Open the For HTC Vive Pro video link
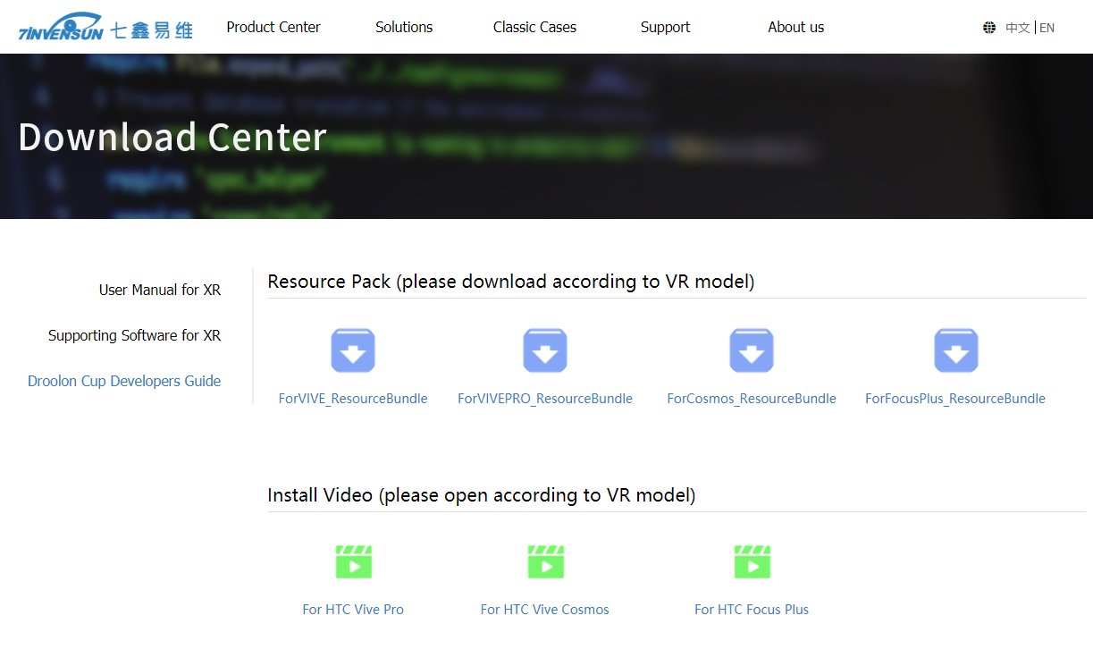The image size is (1093, 666). coord(353,610)
